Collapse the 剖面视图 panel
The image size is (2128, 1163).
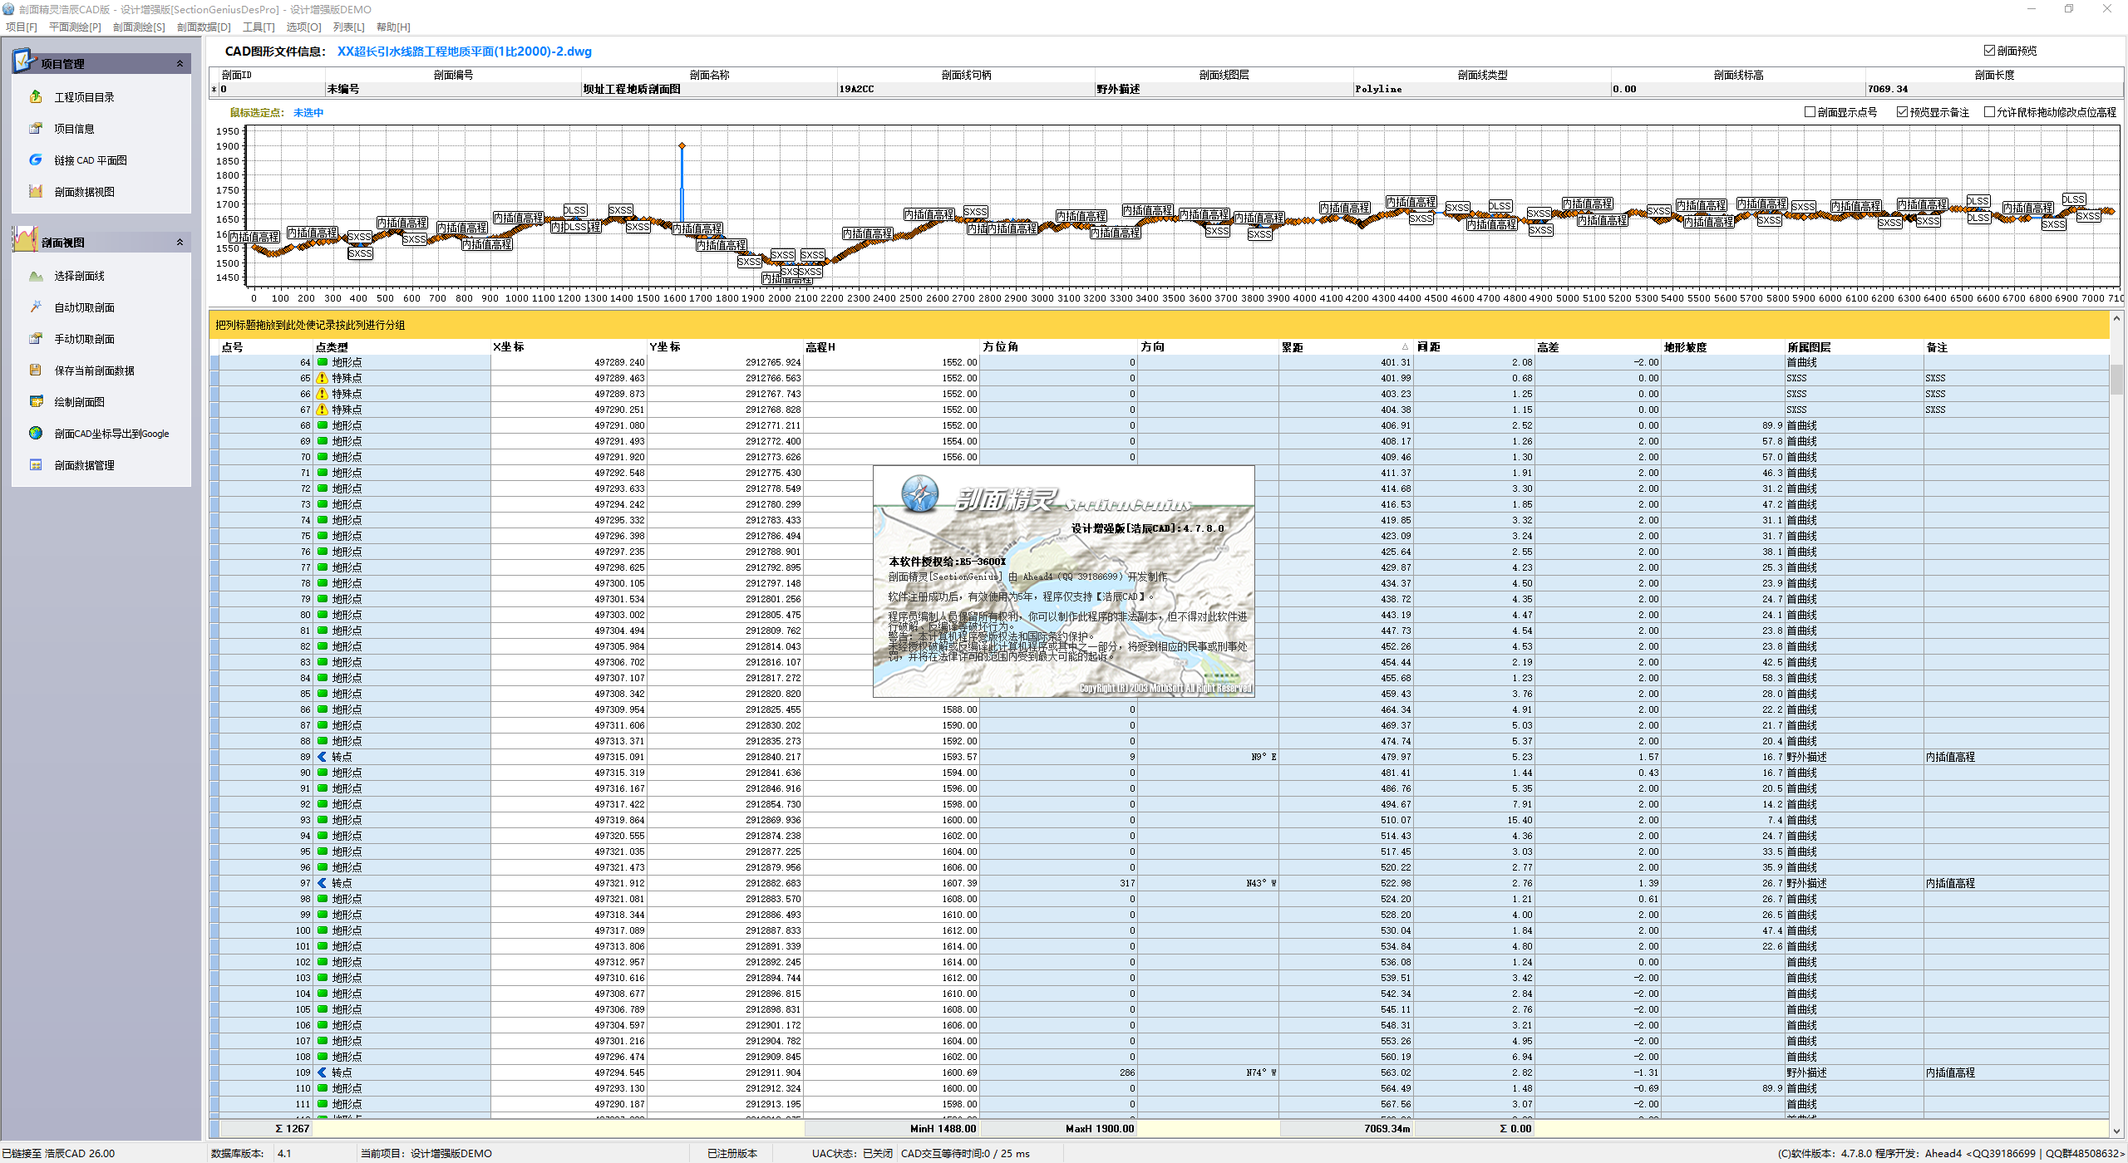point(180,242)
